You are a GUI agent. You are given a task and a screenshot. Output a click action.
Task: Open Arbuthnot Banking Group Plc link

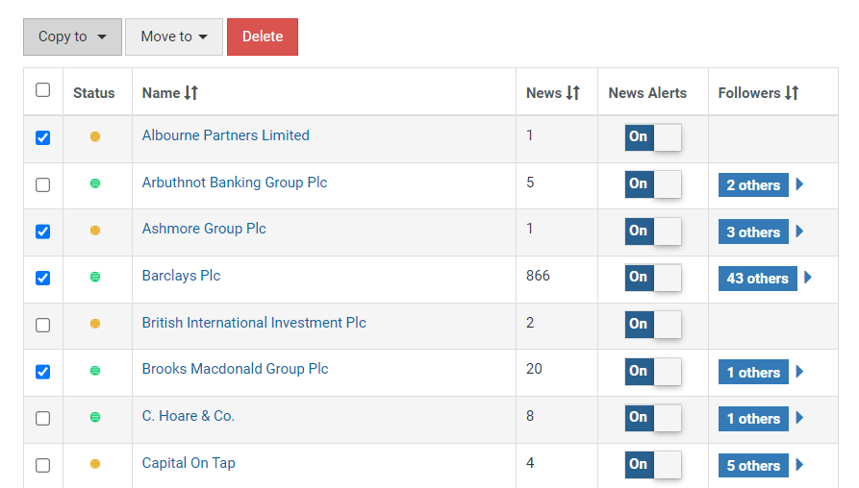coord(235,183)
